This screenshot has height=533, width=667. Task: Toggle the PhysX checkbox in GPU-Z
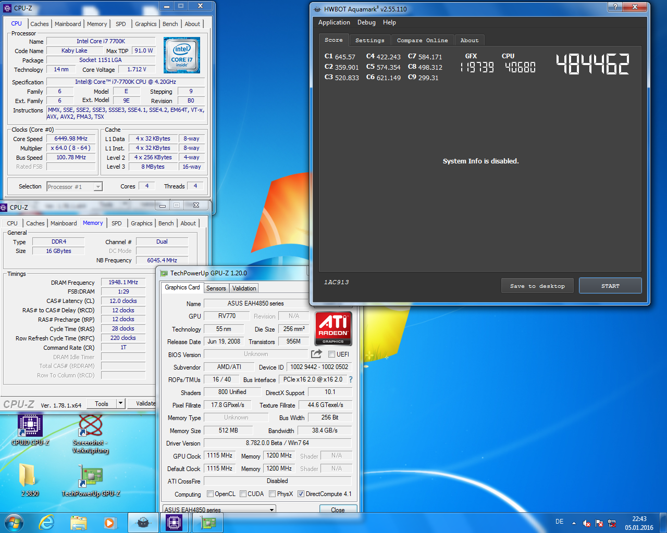pyautogui.click(x=272, y=493)
